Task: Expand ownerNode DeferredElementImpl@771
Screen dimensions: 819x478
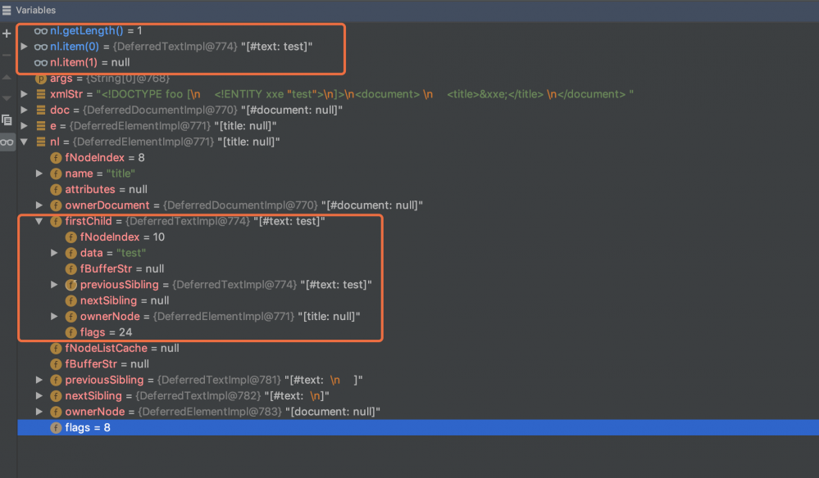Action: click(x=54, y=317)
